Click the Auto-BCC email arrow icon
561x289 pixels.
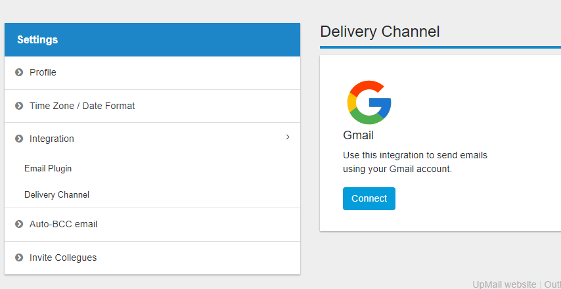pos(19,224)
